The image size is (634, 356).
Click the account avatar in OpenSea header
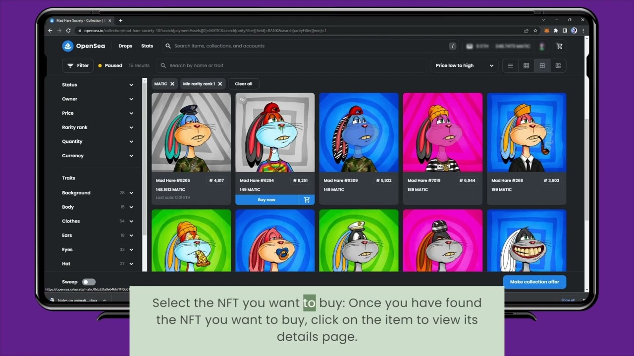(x=542, y=46)
